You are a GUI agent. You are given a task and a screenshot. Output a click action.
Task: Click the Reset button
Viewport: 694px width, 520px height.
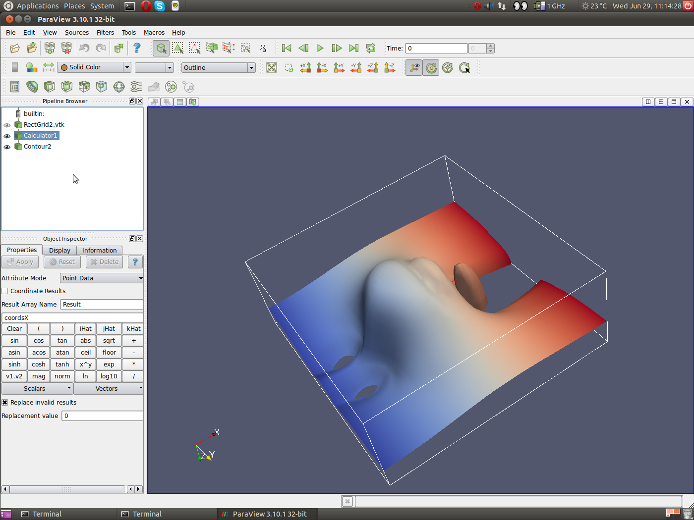pyautogui.click(x=62, y=262)
